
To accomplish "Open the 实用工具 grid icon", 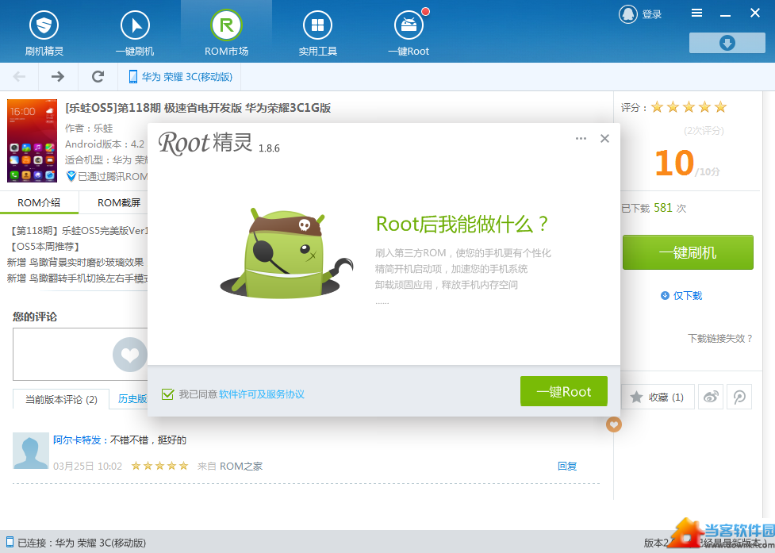I will (317, 26).
